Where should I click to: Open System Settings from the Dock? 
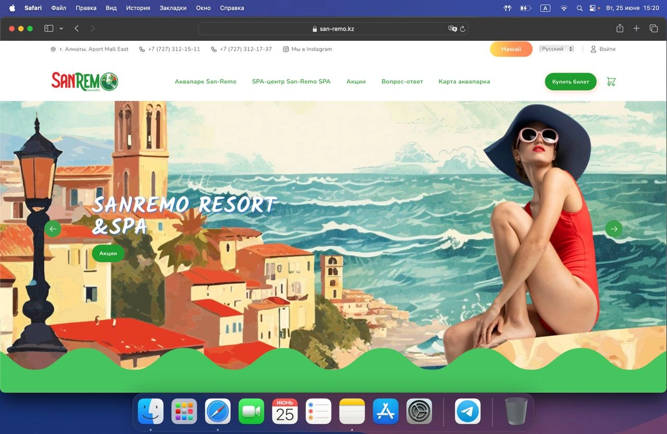point(419,412)
